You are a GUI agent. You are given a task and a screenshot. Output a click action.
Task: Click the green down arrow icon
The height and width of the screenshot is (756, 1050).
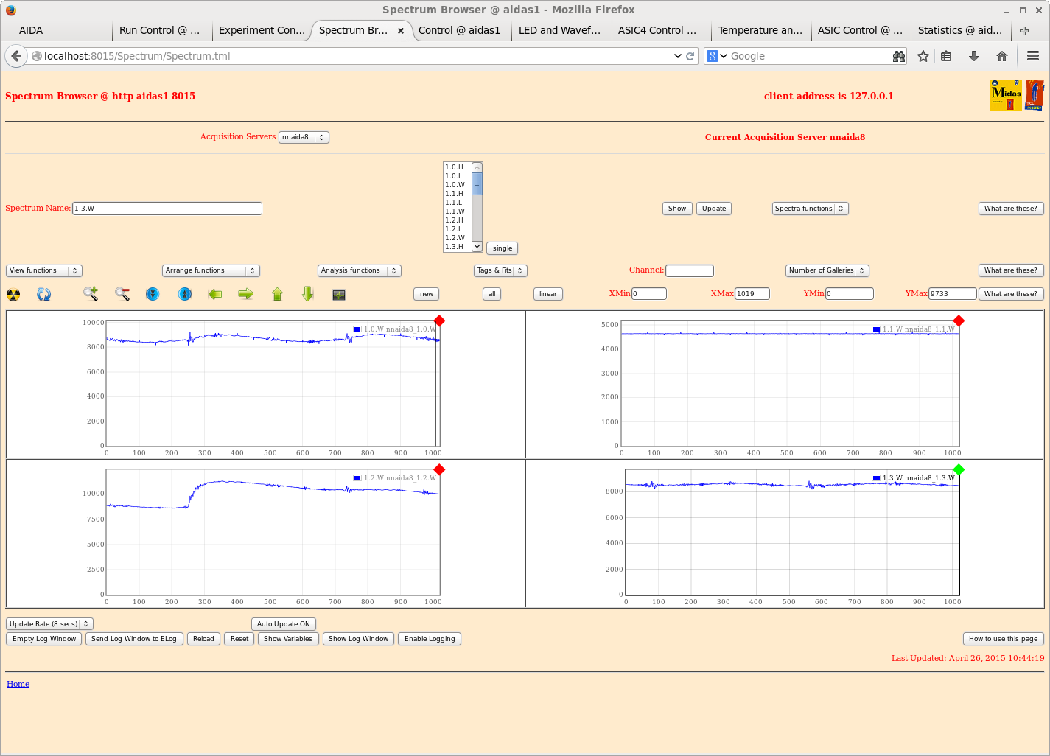pos(308,294)
